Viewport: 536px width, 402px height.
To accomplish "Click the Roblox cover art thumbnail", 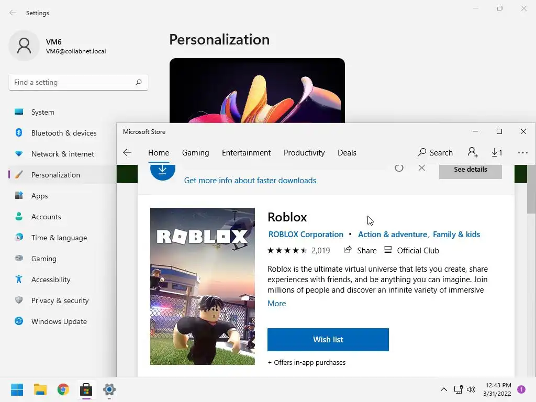I will [x=203, y=286].
